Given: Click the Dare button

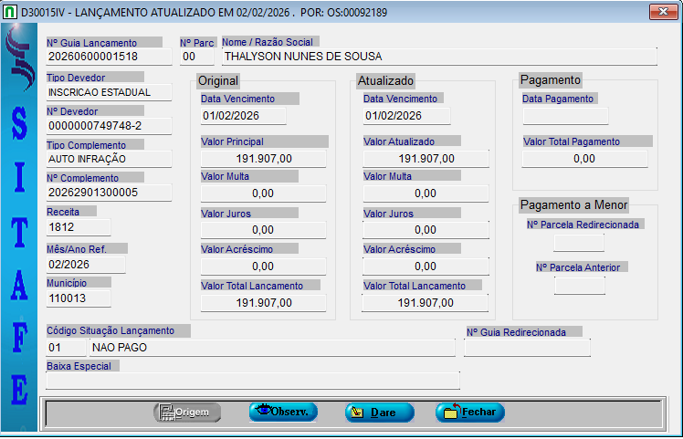Looking at the screenshot, I should point(379,413).
